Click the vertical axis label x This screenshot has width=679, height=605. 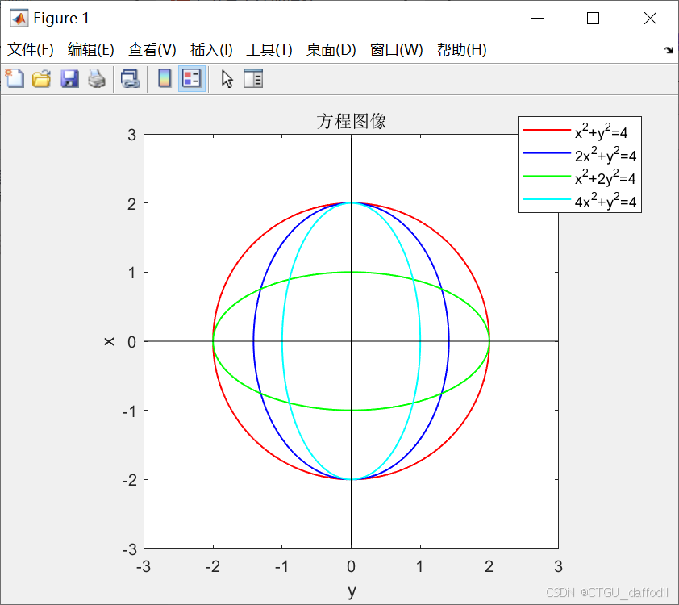(x=109, y=342)
